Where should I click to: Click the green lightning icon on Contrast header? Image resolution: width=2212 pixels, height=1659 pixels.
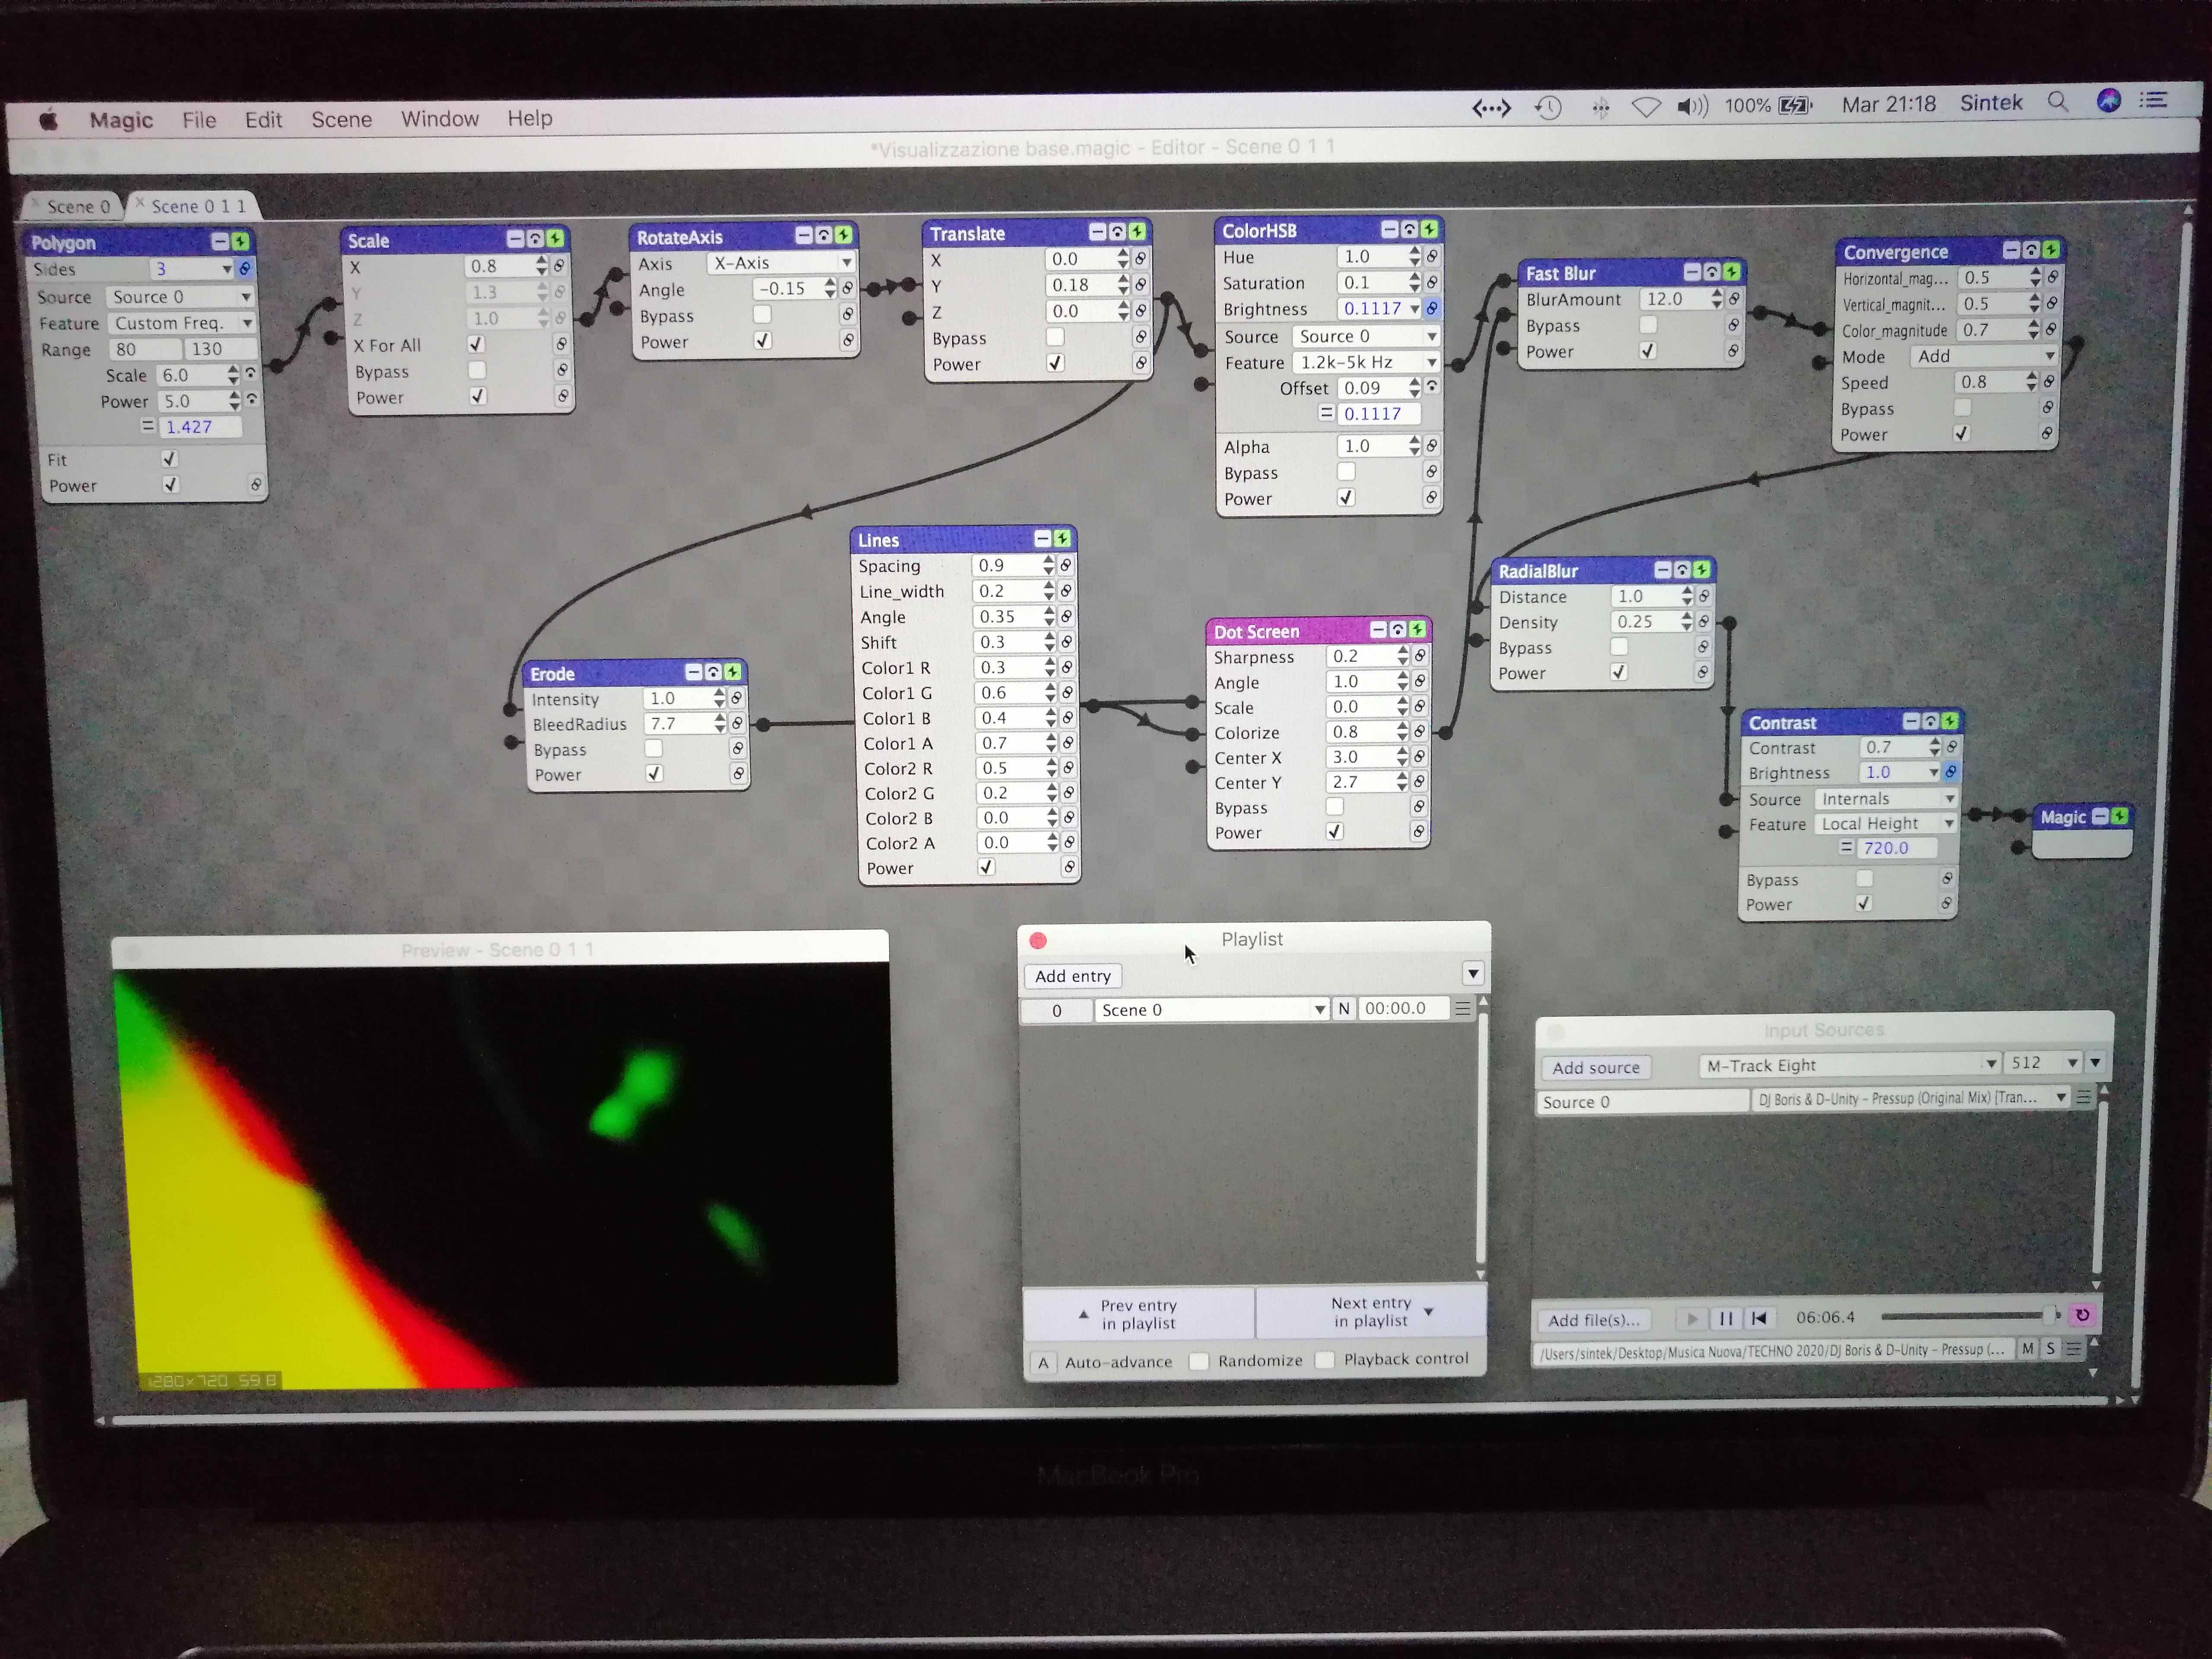coord(1950,721)
